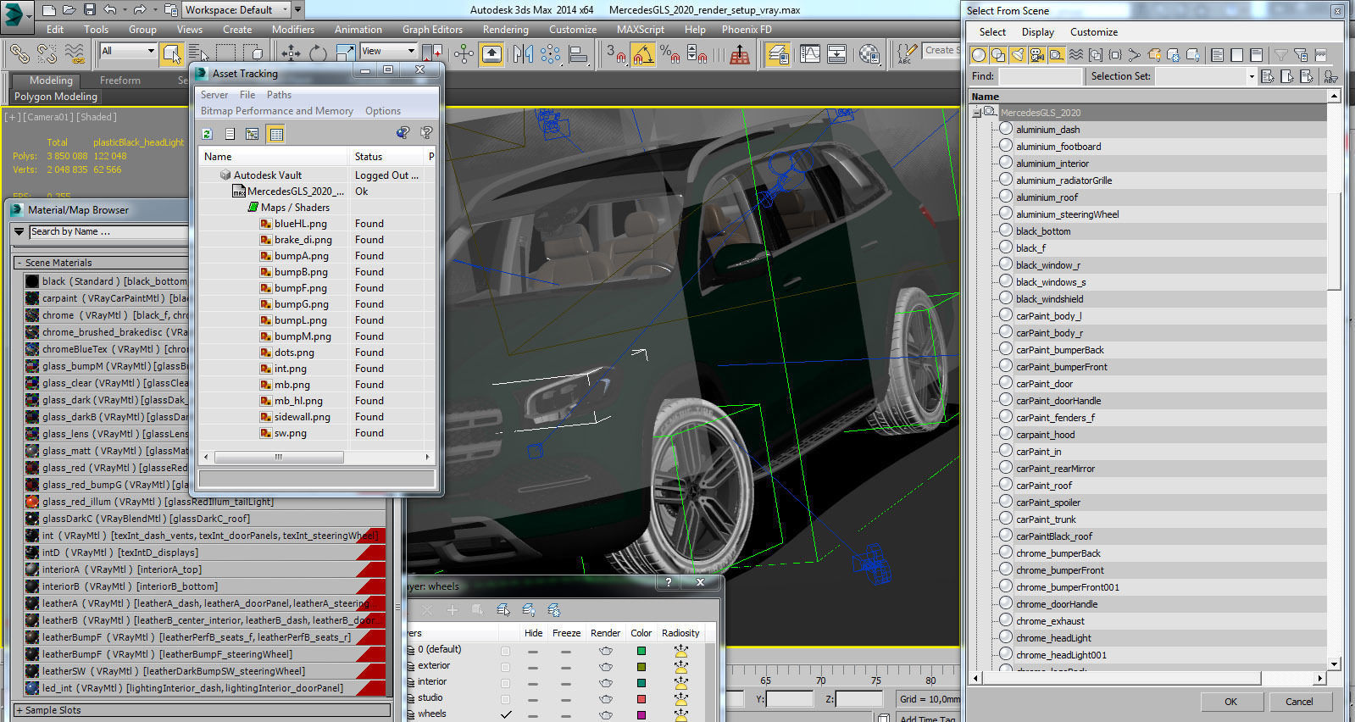Click the Polygon Modeling panel label
Viewport: 1355px width, 722px height.
(x=56, y=97)
